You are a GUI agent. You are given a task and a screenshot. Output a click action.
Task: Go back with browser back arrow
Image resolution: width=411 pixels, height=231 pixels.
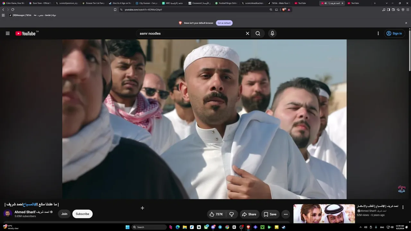pos(3,10)
